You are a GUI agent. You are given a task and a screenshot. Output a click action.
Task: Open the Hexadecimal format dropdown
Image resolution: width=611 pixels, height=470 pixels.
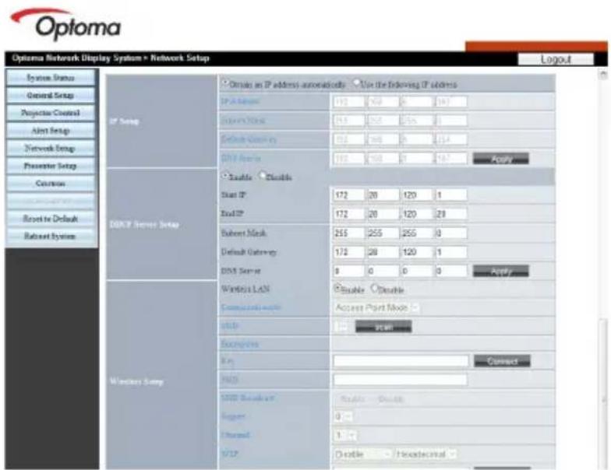click(426, 454)
